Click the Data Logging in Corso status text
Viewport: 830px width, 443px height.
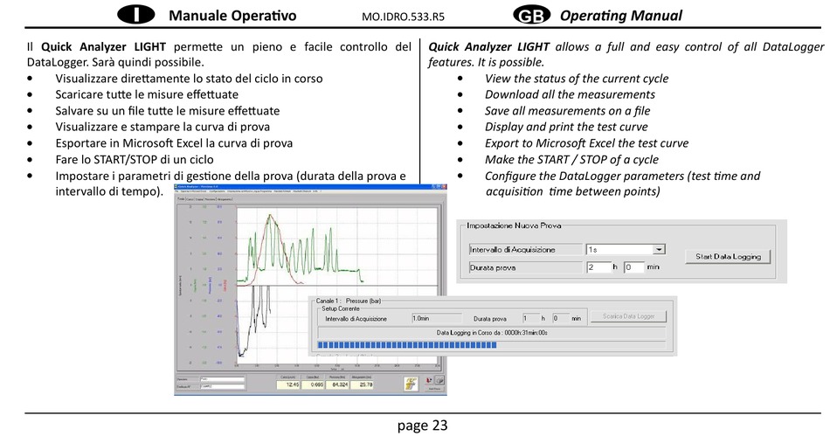[492, 333]
